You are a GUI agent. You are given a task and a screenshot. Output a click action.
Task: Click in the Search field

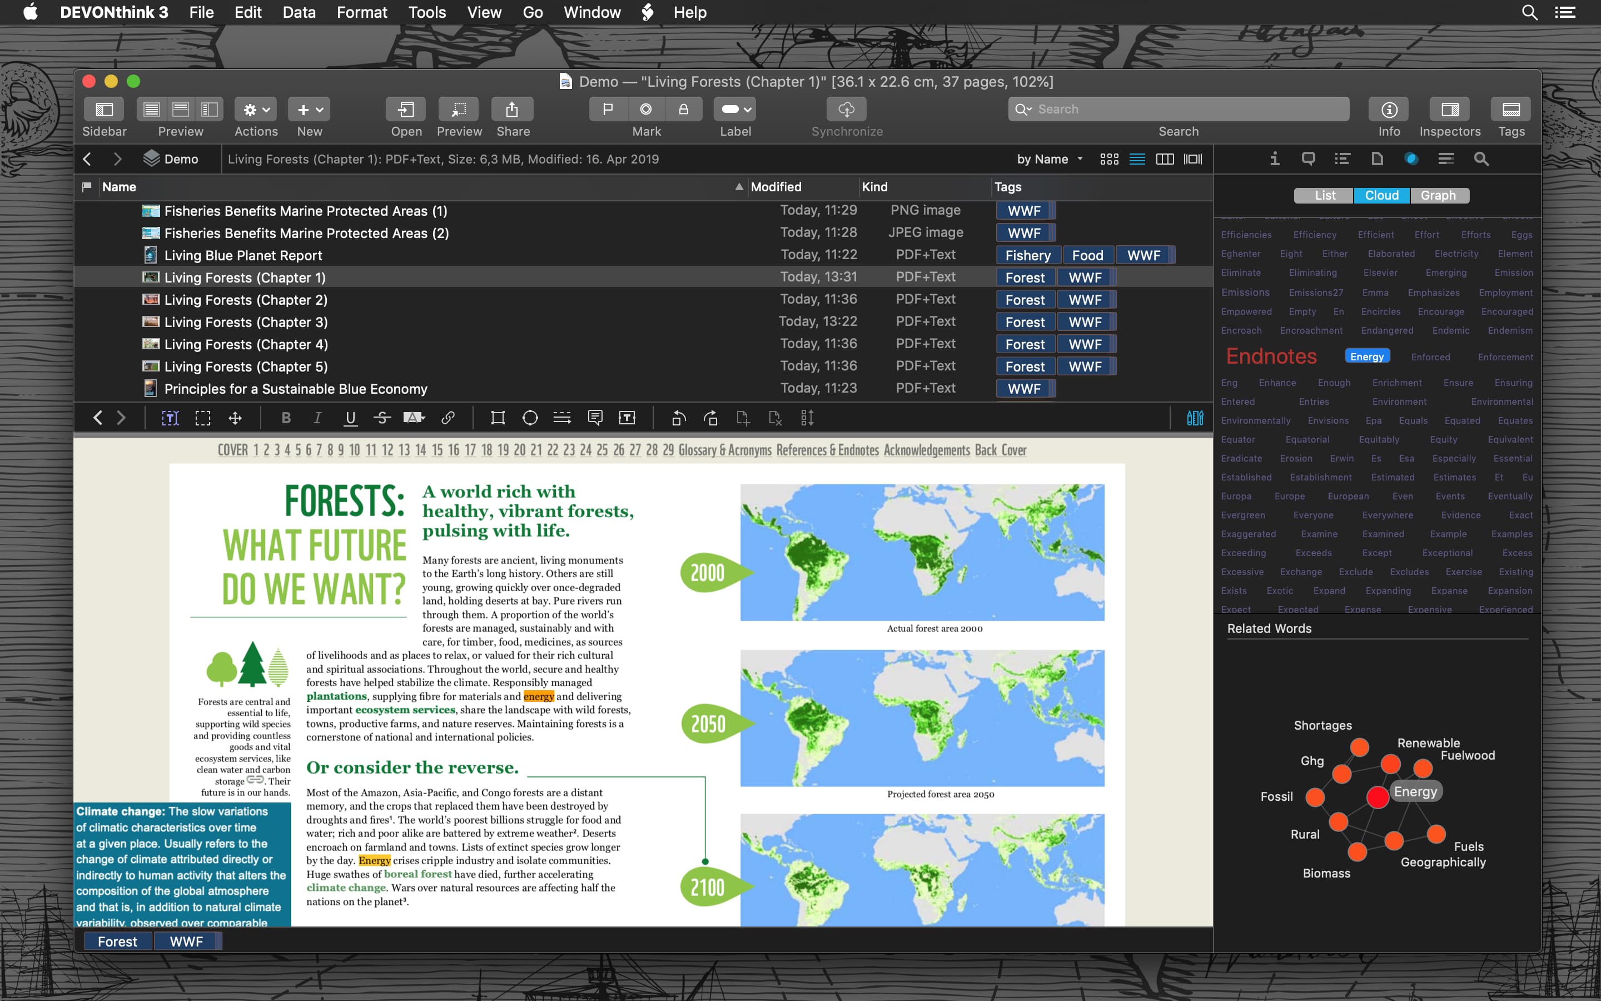pyautogui.click(x=1184, y=109)
